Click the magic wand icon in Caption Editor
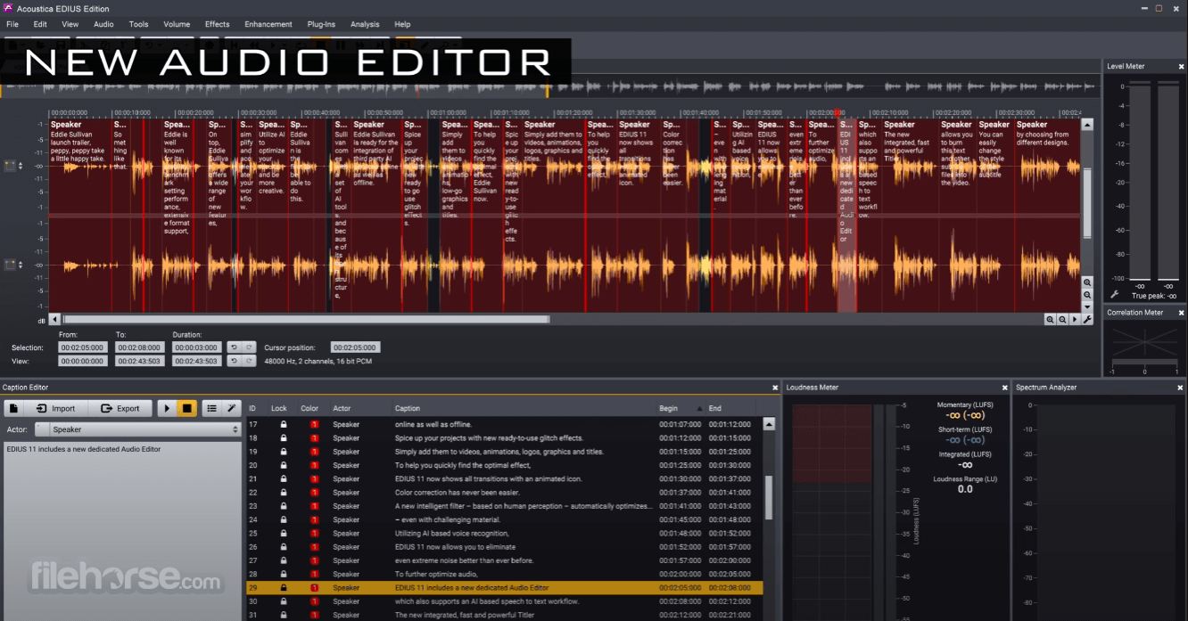1188x621 pixels. [232, 408]
